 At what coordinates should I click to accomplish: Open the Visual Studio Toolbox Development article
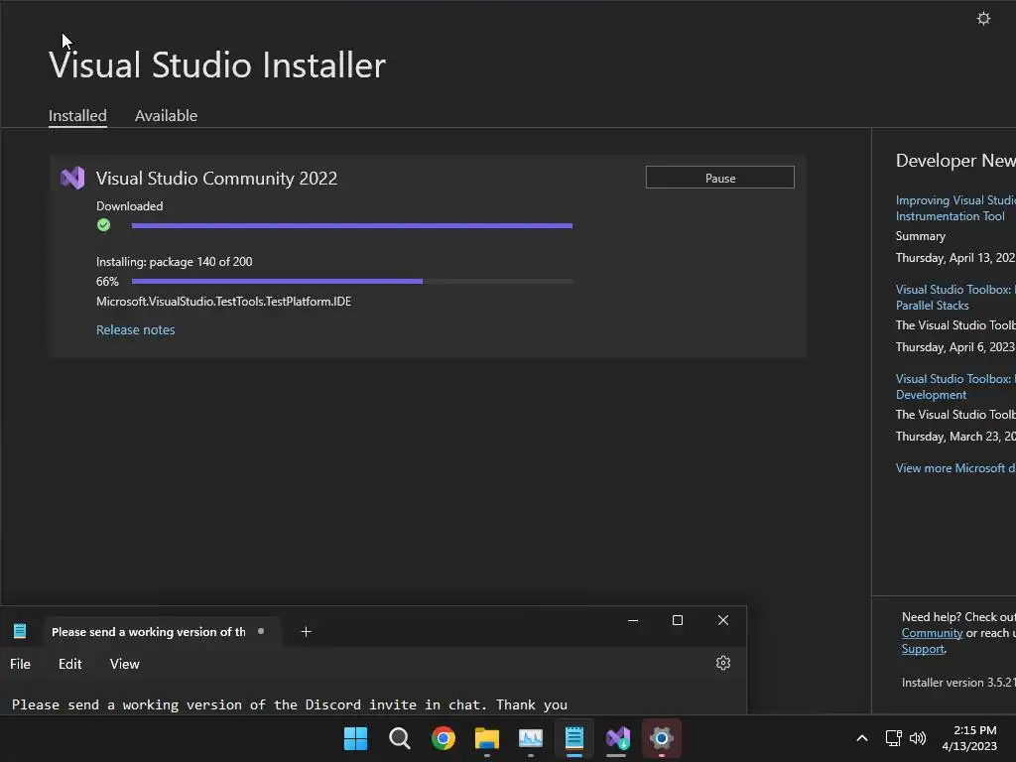955,387
